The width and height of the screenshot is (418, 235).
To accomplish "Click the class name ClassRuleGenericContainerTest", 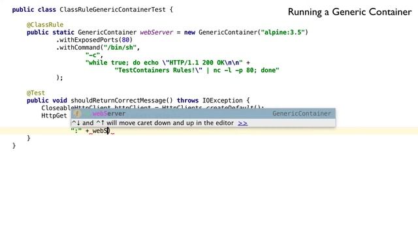I will [x=112, y=10].
